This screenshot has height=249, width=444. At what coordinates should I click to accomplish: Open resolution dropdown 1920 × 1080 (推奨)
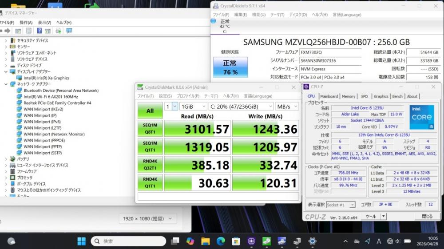147,218
